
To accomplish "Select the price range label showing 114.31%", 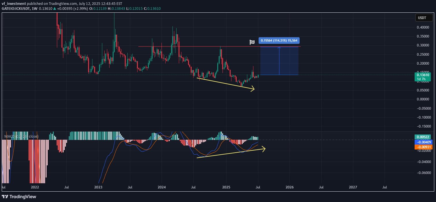I will 279,40.
